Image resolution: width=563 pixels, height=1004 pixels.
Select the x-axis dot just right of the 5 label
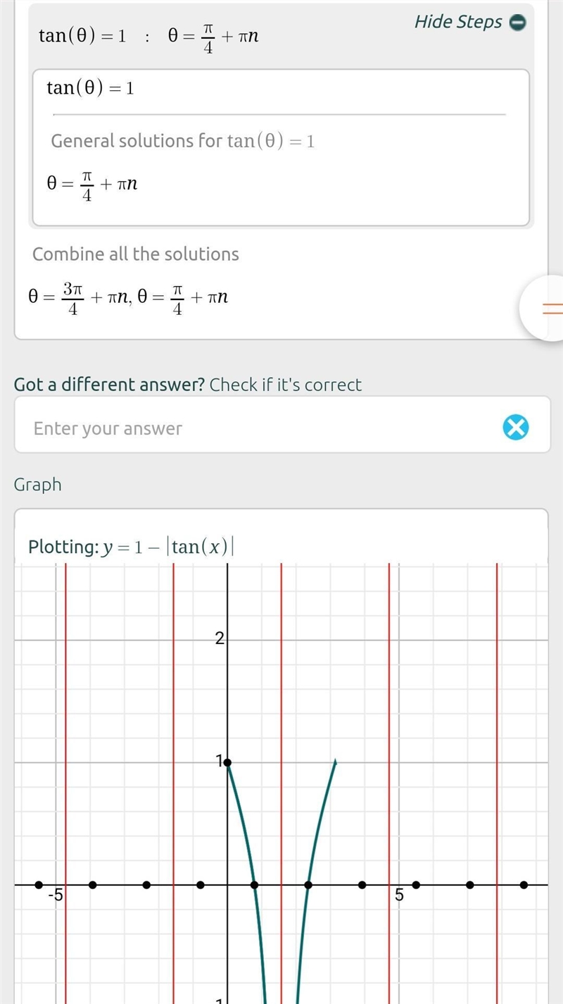(x=416, y=885)
